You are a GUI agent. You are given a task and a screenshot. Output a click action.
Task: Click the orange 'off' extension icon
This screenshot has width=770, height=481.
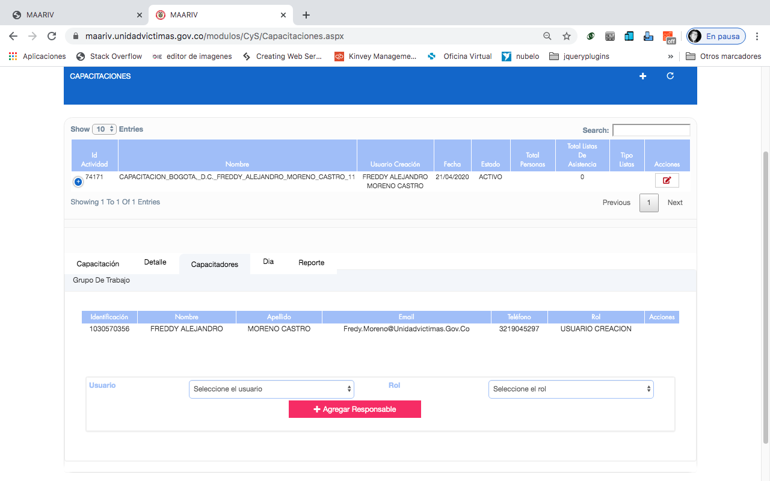pos(669,37)
